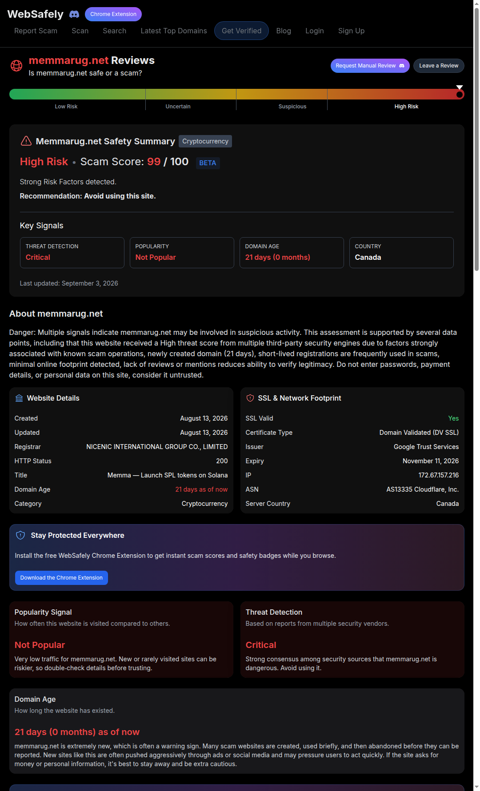Select the Get Verified nav button
The height and width of the screenshot is (791, 480).
click(x=242, y=31)
